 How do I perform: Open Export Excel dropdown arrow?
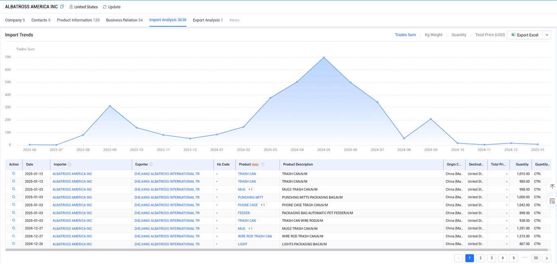click(547, 35)
